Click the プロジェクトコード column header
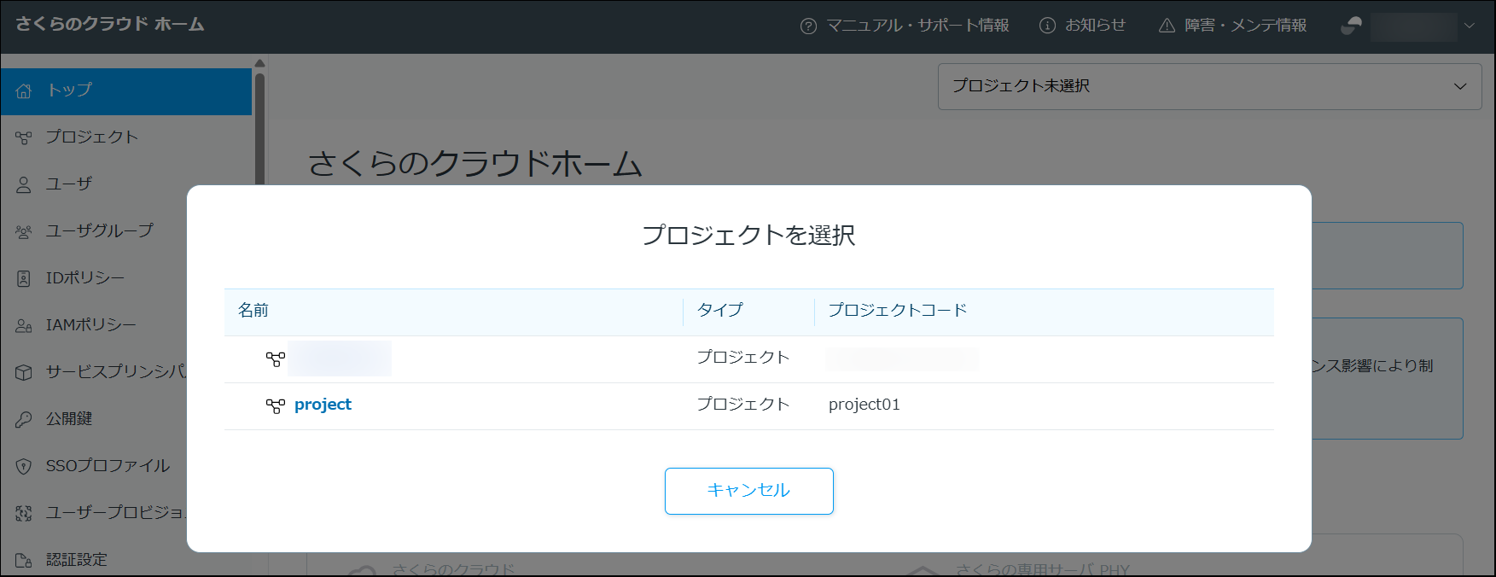 click(x=897, y=311)
